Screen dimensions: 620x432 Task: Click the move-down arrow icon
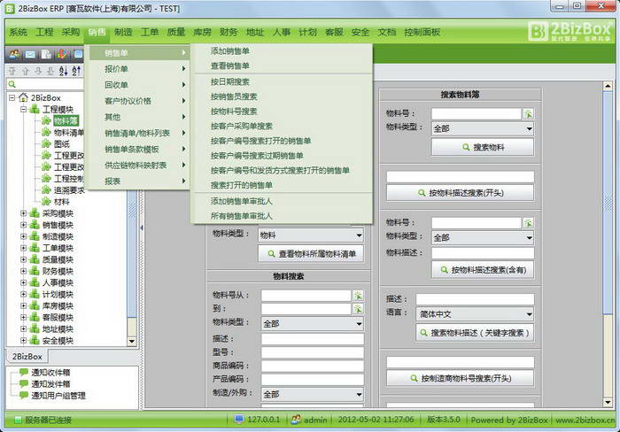click(38, 71)
